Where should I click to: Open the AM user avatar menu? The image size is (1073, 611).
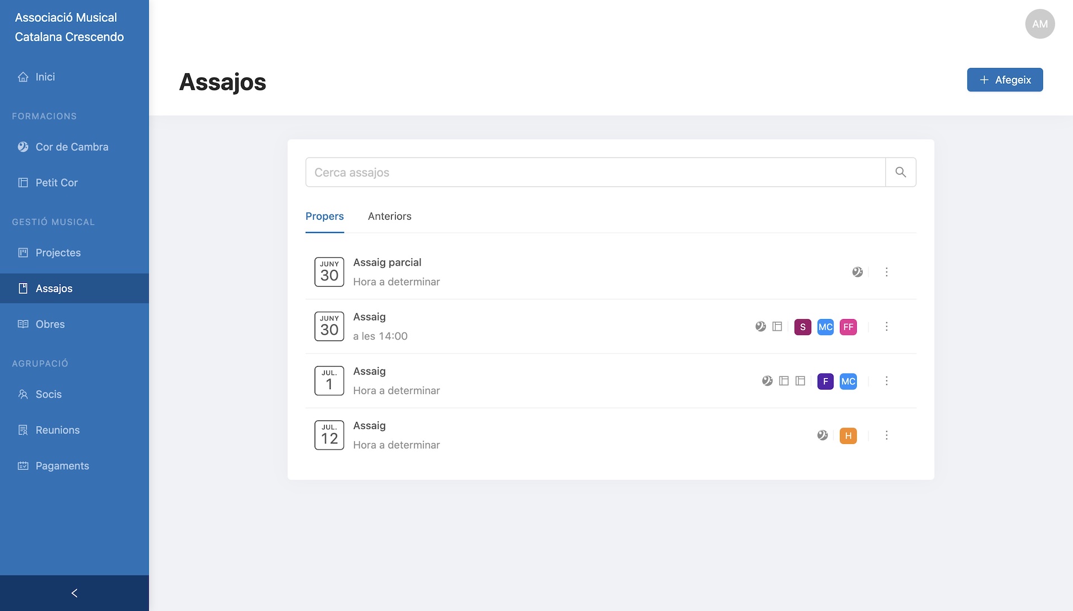point(1039,24)
